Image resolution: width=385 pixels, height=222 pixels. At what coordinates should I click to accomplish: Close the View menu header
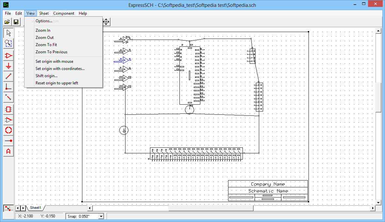pyautogui.click(x=30, y=13)
